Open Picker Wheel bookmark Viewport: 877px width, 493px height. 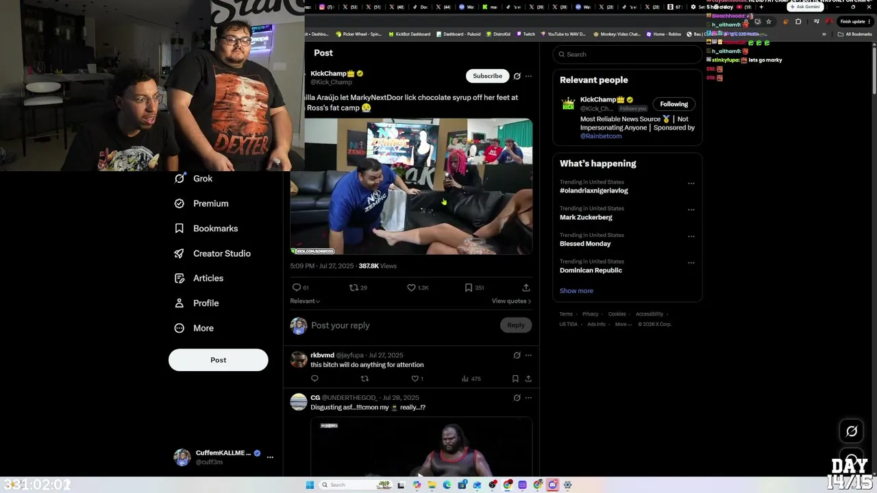(x=358, y=34)
